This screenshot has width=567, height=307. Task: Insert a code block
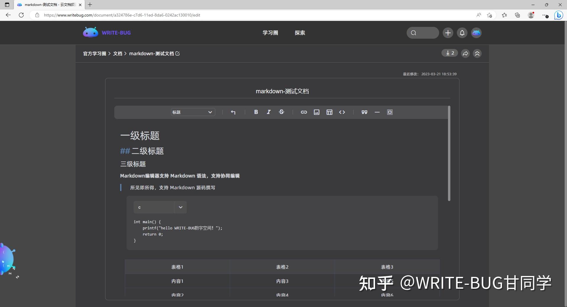click(x=342, y=112)
